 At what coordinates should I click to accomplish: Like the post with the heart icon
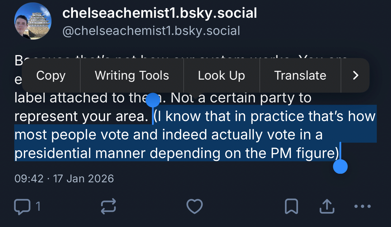pyautogui.click(x=195, y=206)
